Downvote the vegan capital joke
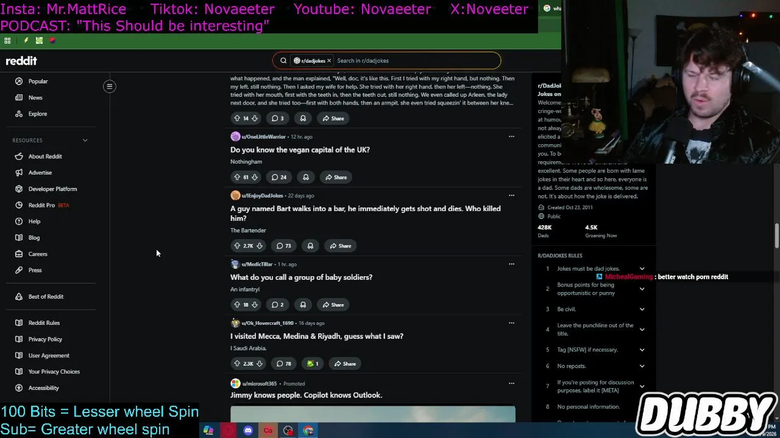This screenshot has width=780, height=438. click(255, 177)
